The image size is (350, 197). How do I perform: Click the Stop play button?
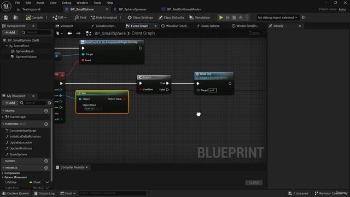[234, 18]
